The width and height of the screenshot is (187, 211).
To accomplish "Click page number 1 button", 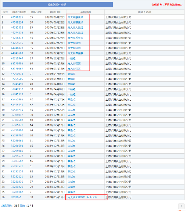I will point(181,206).
